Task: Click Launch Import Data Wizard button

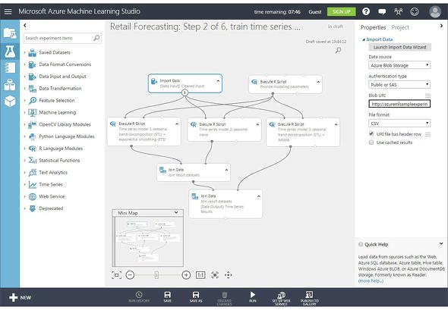Action: (399, 47)
